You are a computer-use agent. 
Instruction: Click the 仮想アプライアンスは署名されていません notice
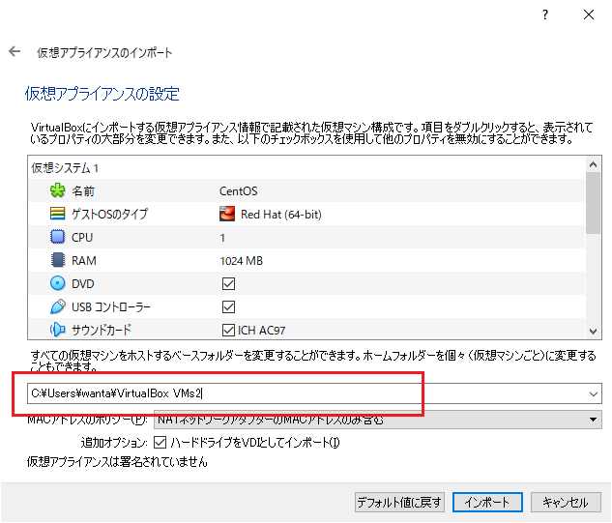coord(117,462)
